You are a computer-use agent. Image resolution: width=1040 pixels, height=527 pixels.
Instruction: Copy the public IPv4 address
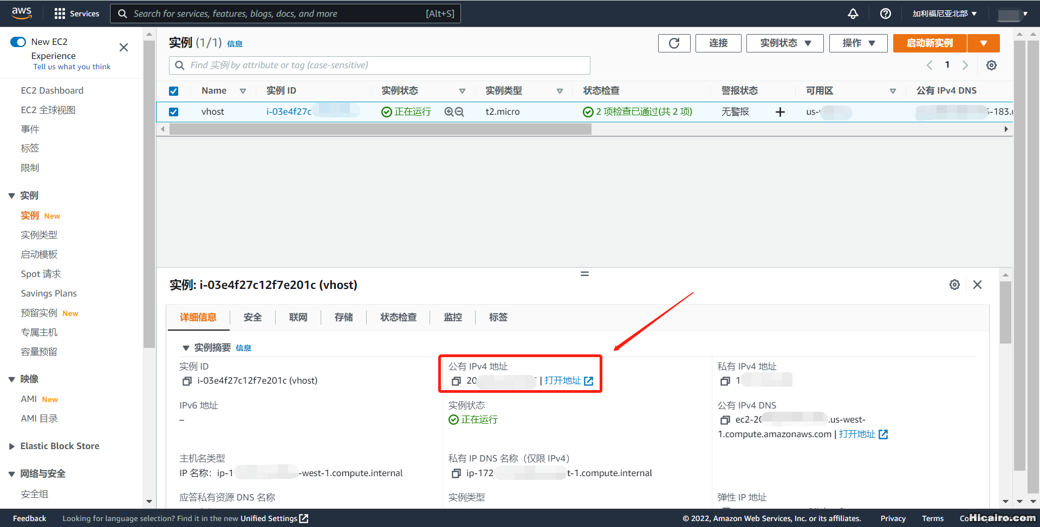coord(456,381)
